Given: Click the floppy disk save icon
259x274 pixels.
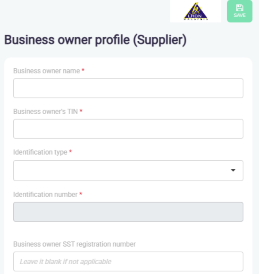Looking at the screenshot, I should pos(240,8).
